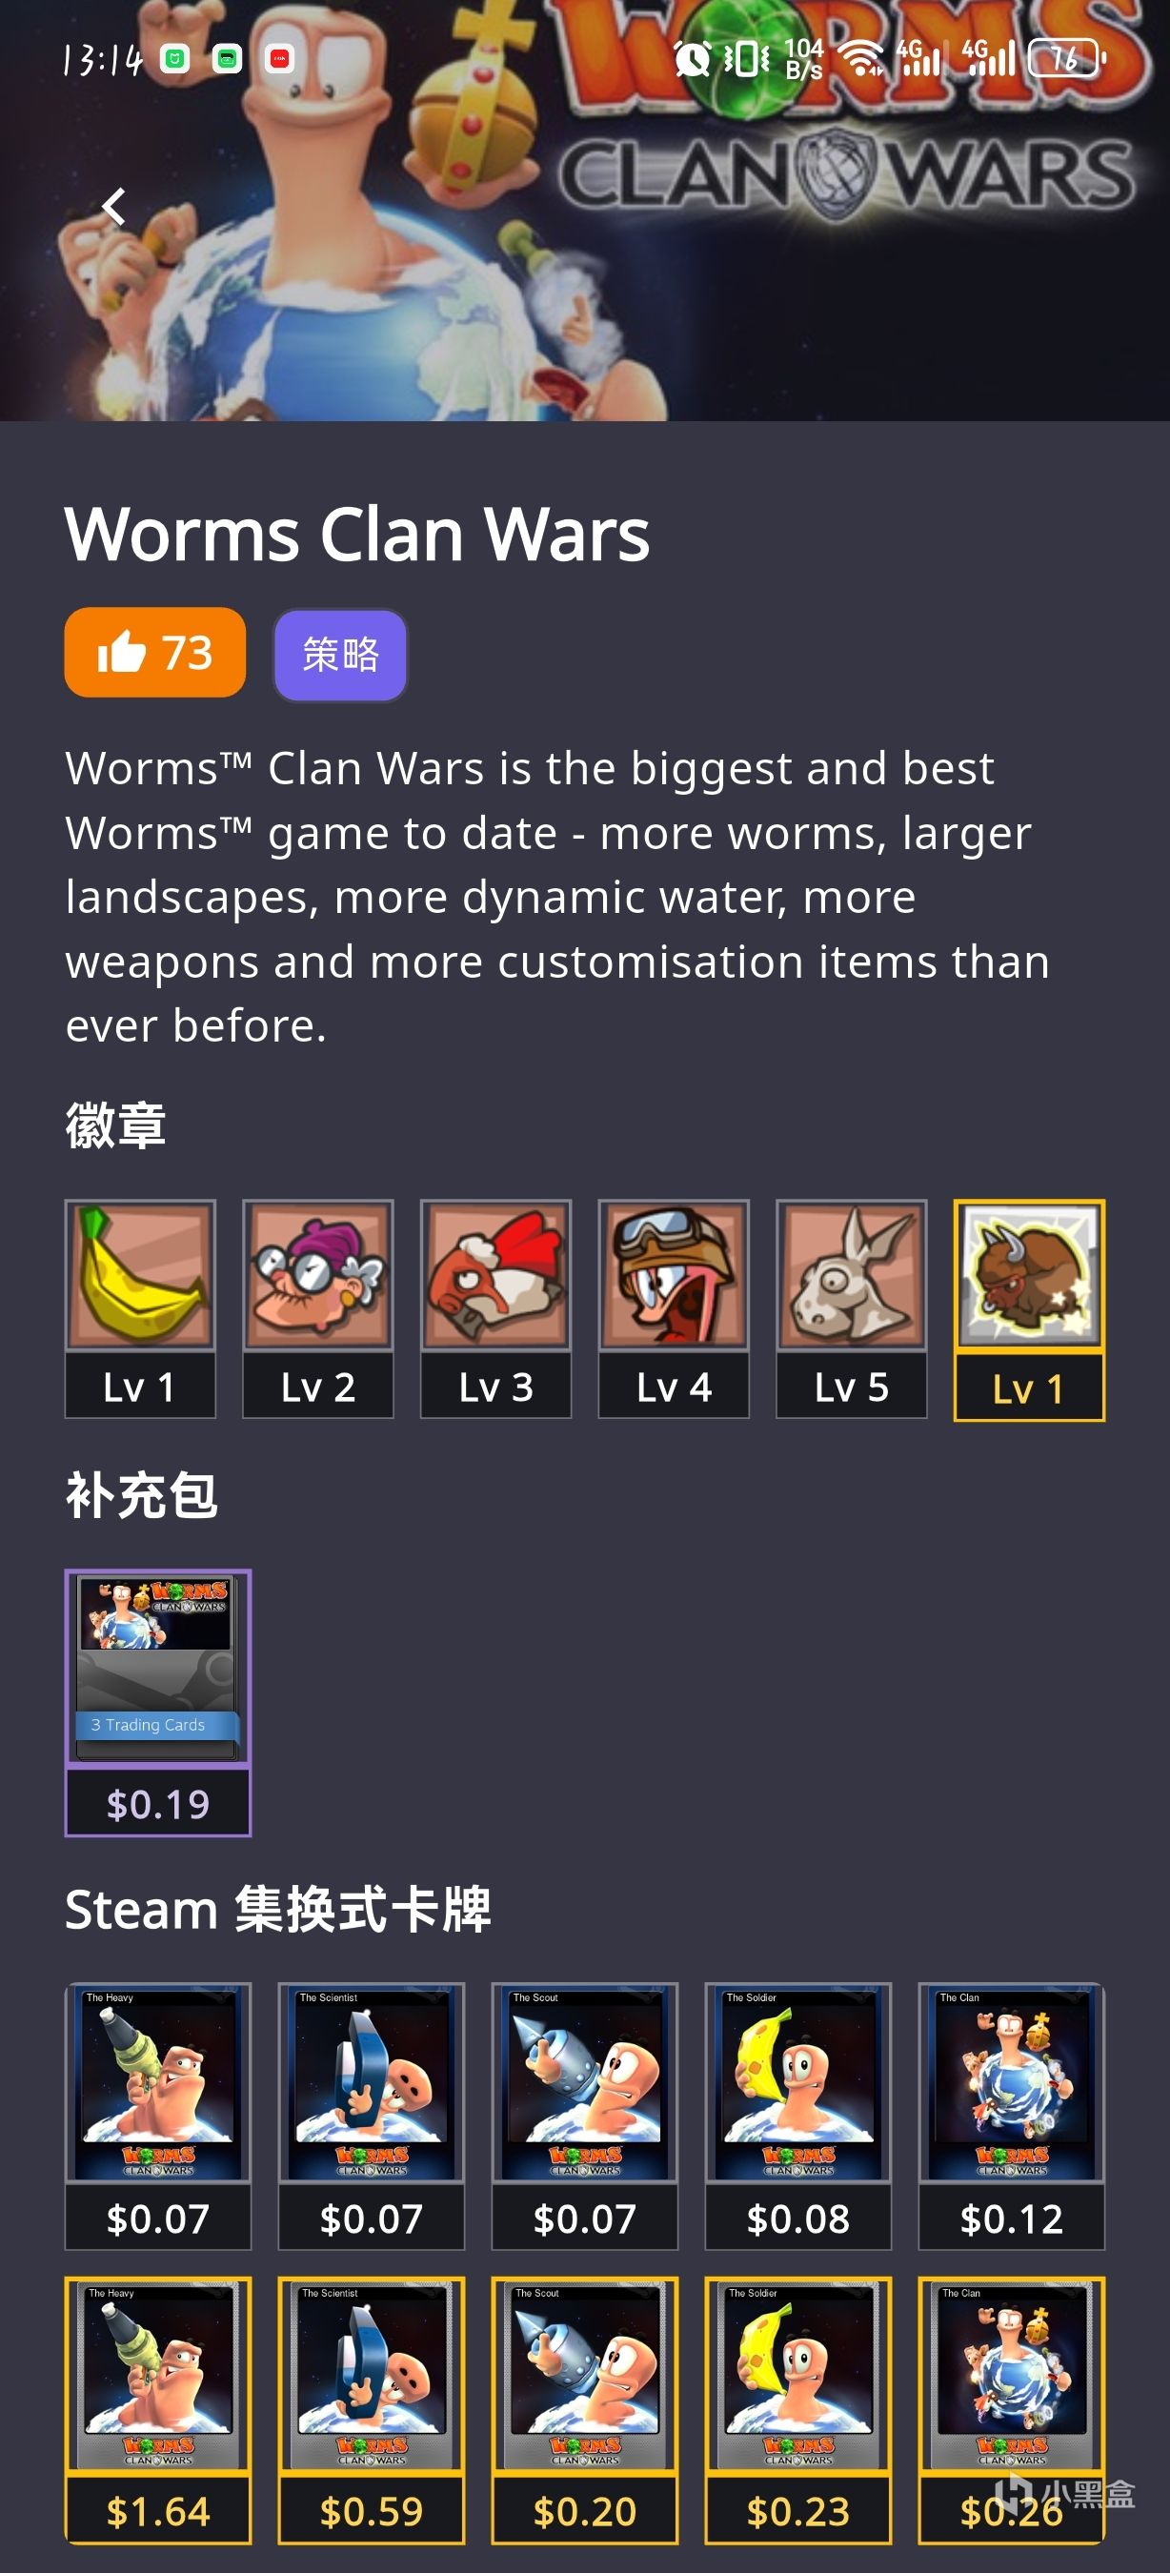The height and width of the screenshot is (2573, 1170).
Task: Open The Soldier card priced $0.08
Action: 797,2116
